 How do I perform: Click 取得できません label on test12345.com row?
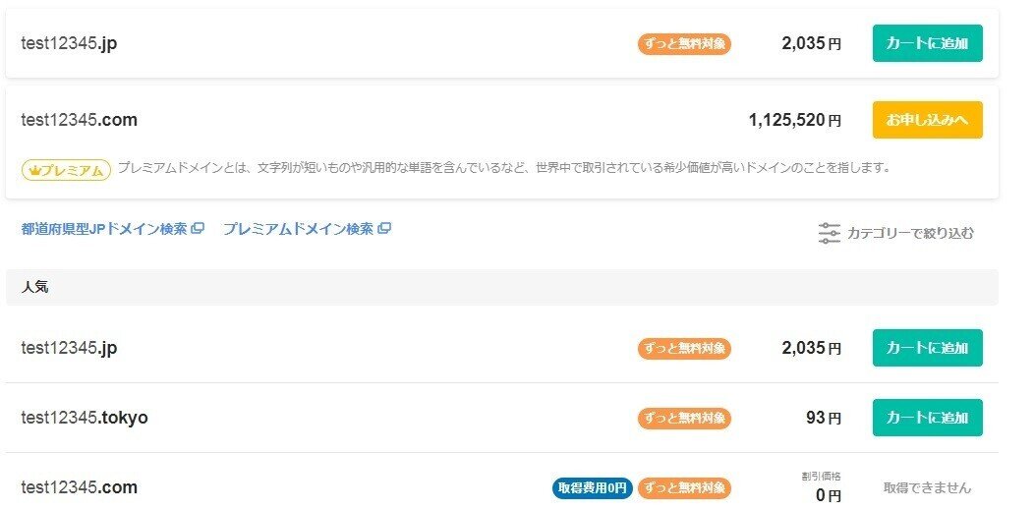pos(927,488)
